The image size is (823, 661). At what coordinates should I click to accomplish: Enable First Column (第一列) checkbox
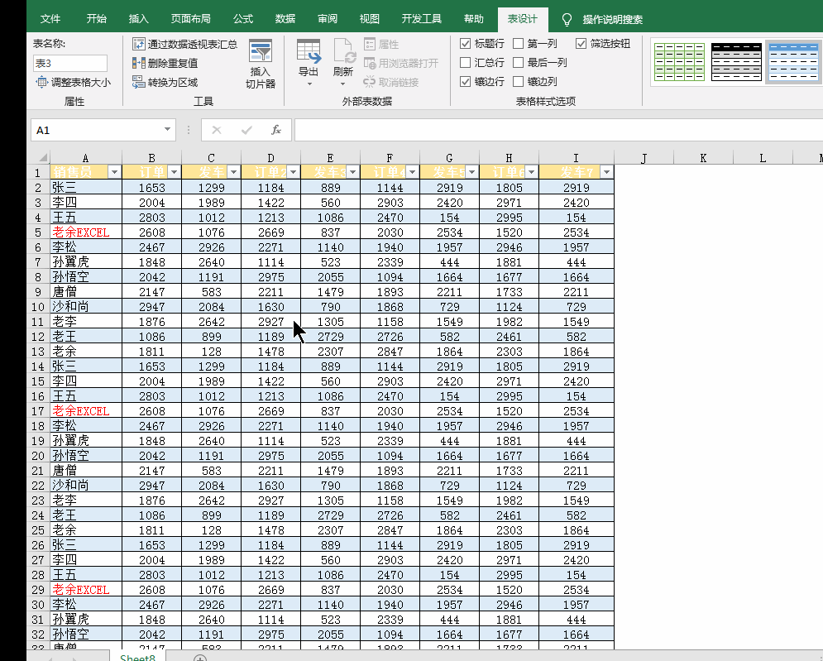(x=518, y=44)
